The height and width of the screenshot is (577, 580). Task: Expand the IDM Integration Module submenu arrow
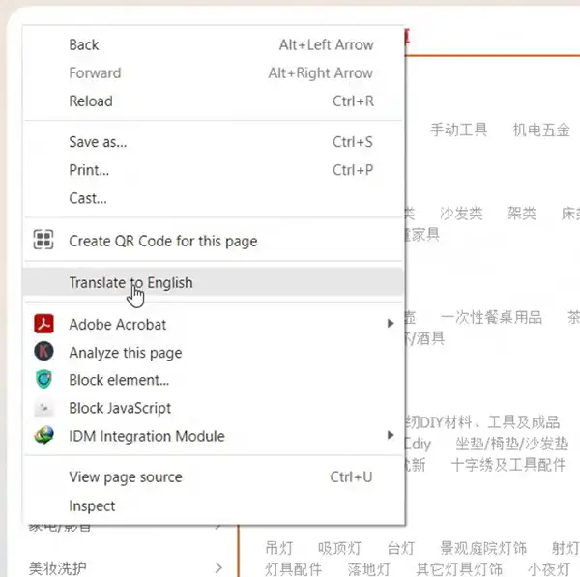point(391,435)
